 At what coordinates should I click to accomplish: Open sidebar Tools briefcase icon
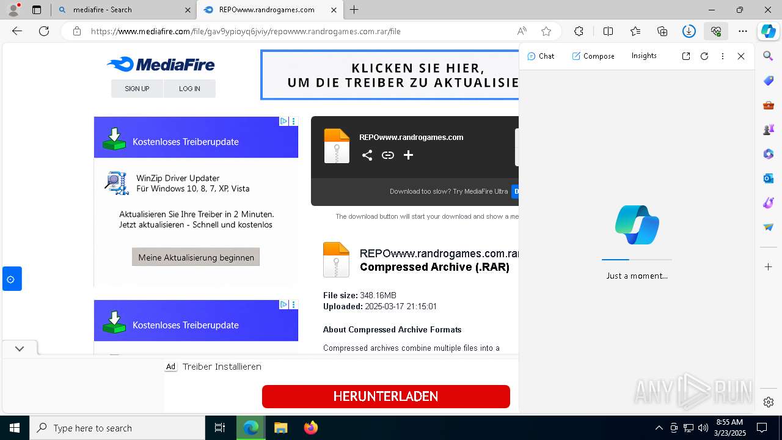point(769,105)
